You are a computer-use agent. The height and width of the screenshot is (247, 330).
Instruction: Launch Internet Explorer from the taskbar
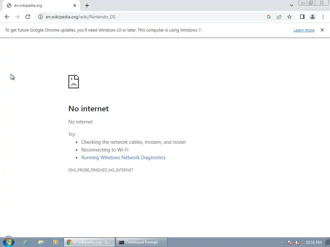click(26, 242)
